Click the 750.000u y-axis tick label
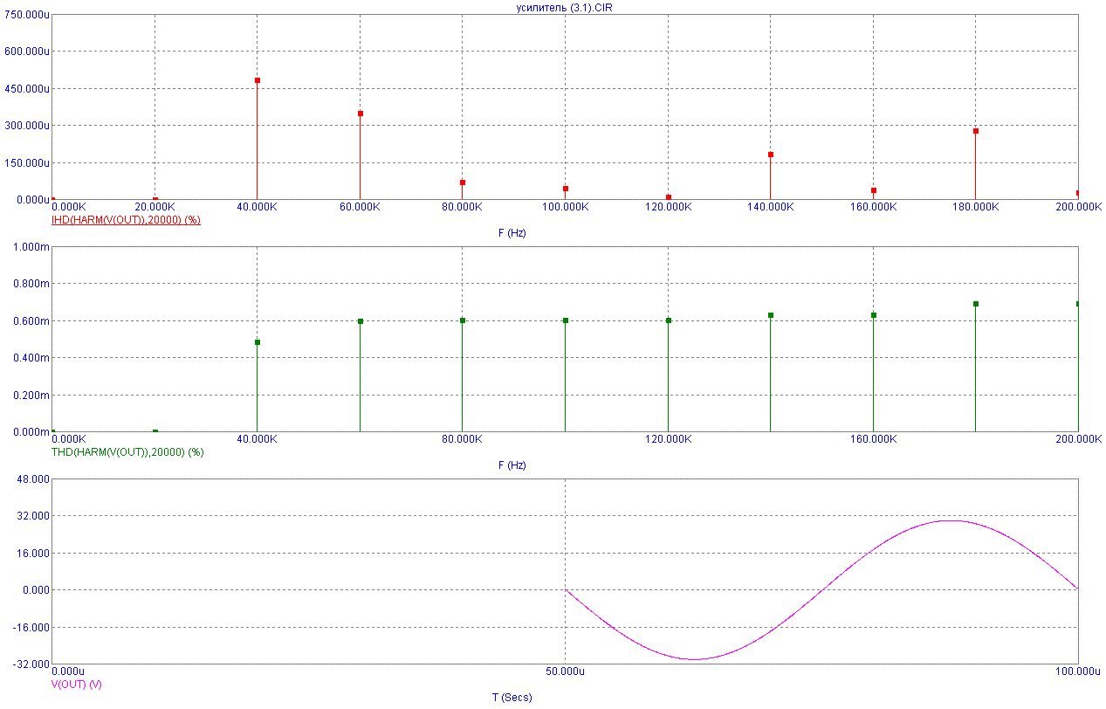 (x=27, y=16)
